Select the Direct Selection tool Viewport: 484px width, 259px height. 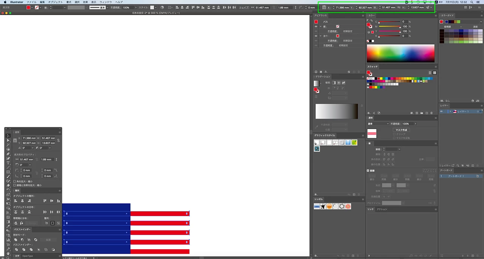8,140
